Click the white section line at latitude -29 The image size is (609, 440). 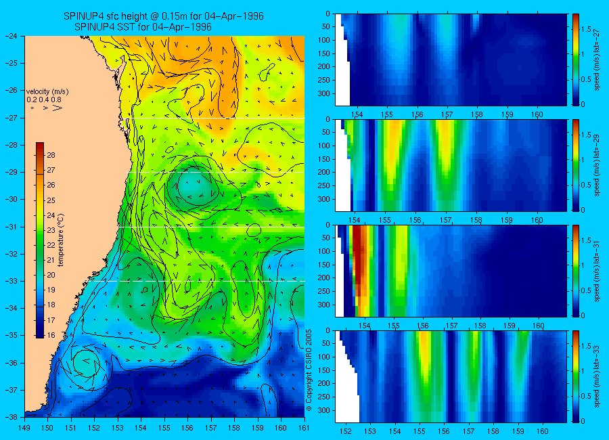click(217, 172)
